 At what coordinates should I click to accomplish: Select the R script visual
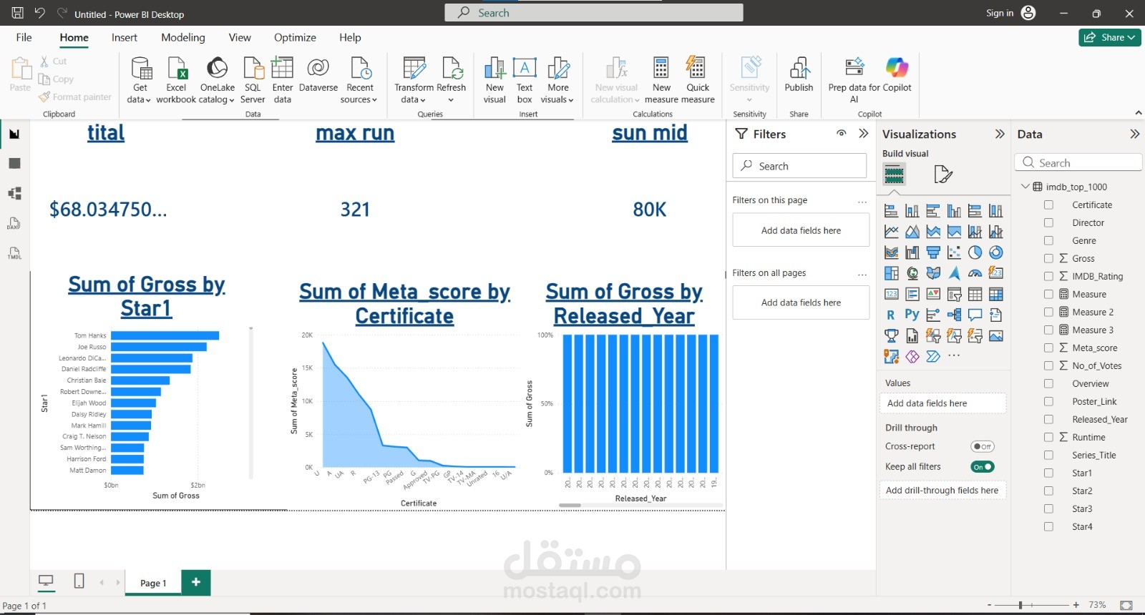tap(891, 315)
